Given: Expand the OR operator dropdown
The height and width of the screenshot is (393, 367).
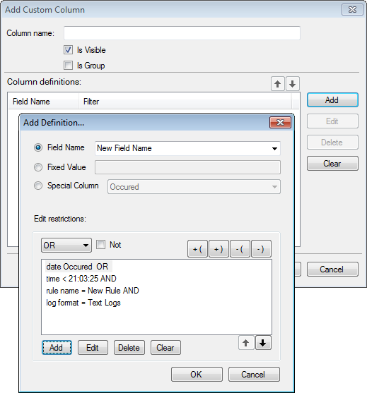Looking at the screenshot, I should [x=66, y=245].
